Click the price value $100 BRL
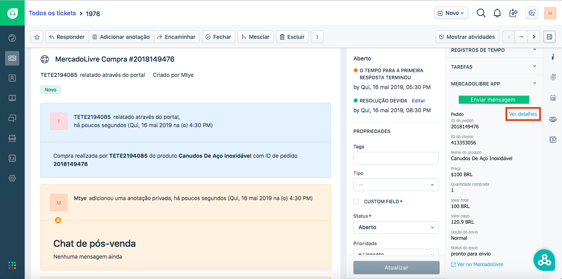This screenshot has height=279, width=562. point(462,175)
